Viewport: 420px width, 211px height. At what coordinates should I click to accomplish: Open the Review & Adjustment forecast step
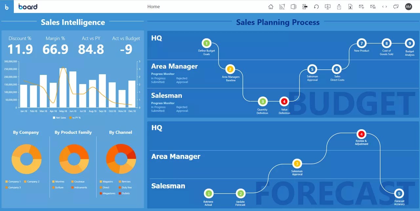coord(361,134)
